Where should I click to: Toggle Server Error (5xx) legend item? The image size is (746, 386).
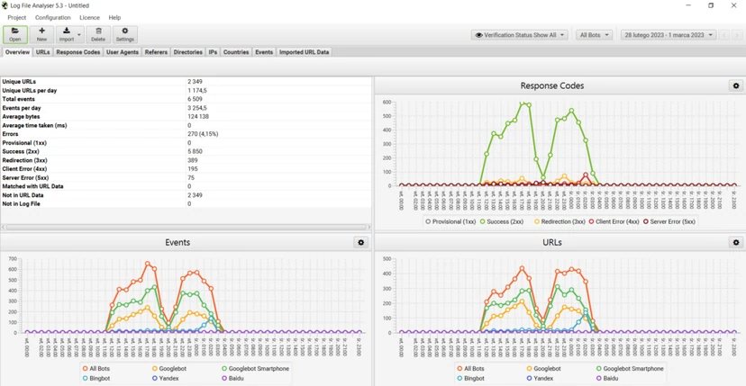[x=669, y=221]
